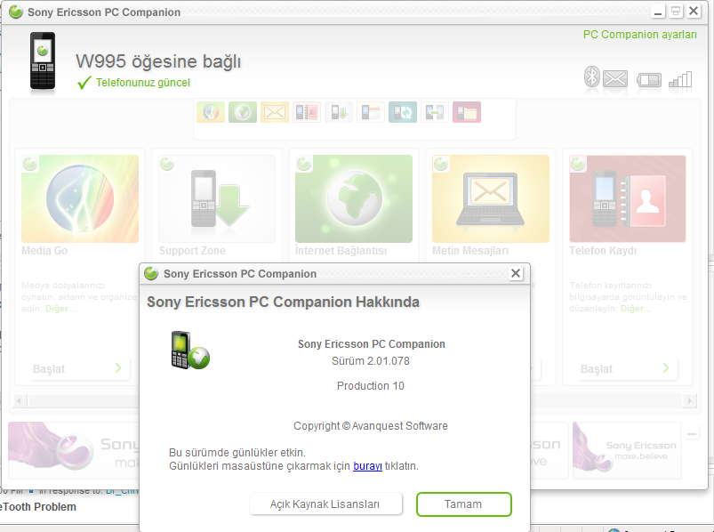Viewport: 714px width, 532px height.
Task: Click the Internet globe shortcut icon in toolbar
Action: tap(243, 112)
